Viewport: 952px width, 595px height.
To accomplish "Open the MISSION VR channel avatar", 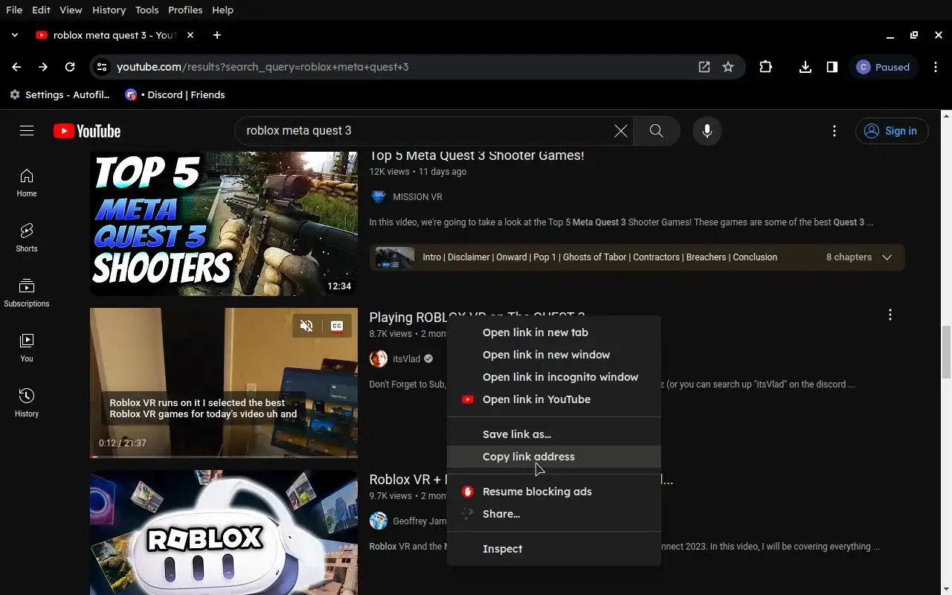I will pos(379,197).
